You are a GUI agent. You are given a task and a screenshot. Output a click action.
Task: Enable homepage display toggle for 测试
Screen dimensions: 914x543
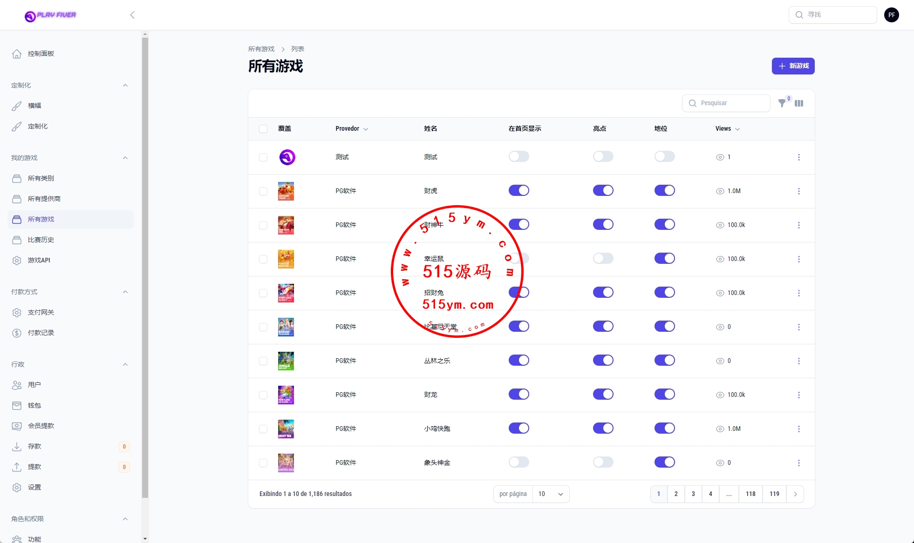(518, 157)
